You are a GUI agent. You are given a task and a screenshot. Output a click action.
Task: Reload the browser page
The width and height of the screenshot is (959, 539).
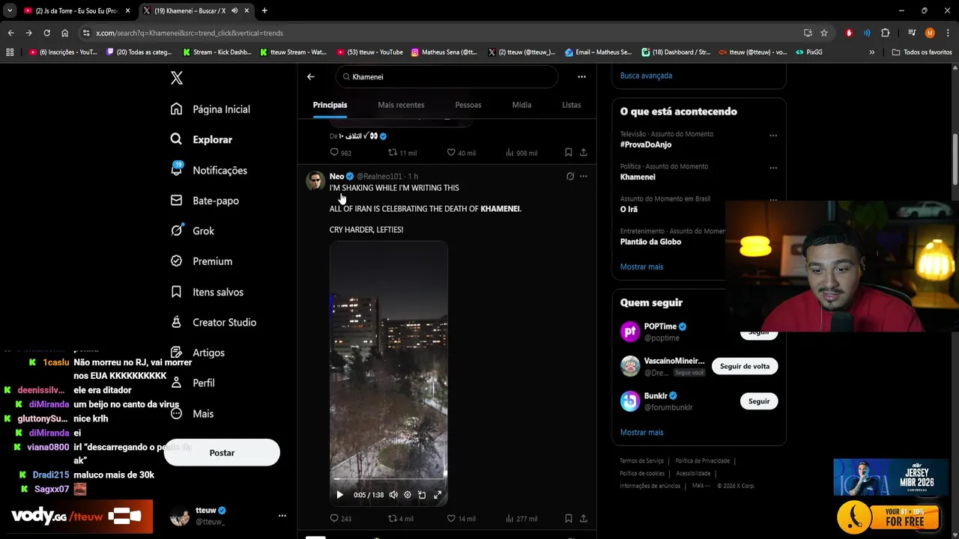46,33
